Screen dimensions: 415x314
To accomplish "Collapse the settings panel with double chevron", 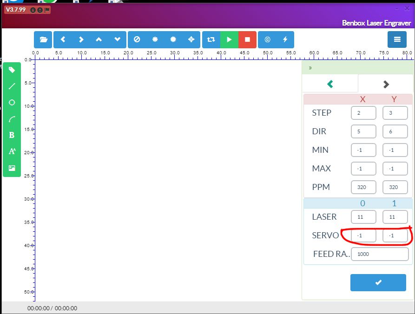I will tap(310, 68).
